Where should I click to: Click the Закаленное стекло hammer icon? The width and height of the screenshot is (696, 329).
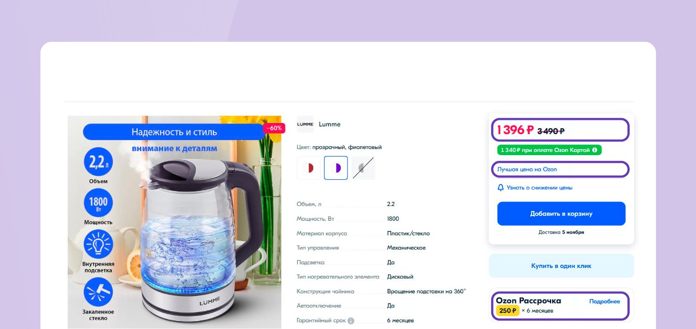[x=98, y=292]
